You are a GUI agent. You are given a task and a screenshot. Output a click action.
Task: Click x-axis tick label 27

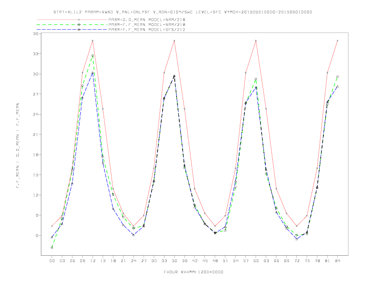[144, 261]
